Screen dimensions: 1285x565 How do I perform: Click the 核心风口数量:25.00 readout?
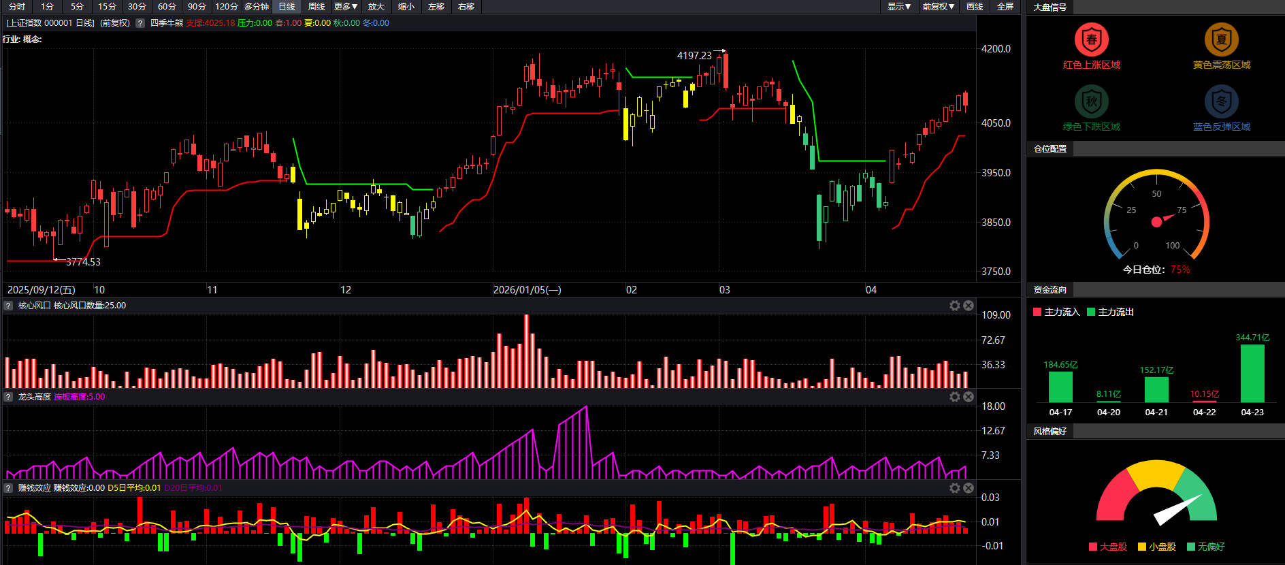90,306
